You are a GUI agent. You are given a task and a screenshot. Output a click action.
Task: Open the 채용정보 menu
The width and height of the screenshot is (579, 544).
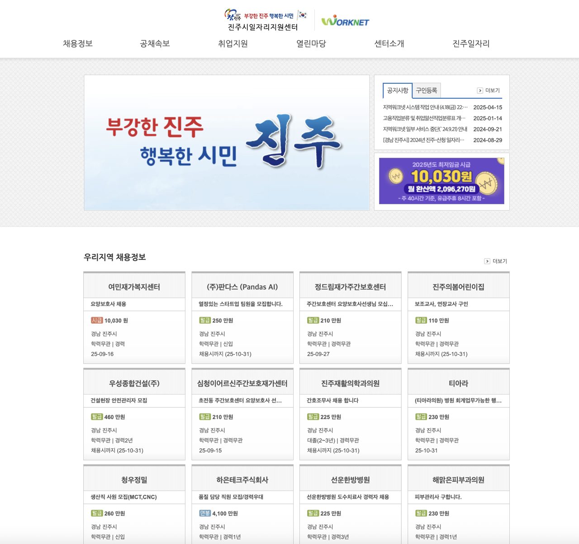[x=77, y=43]
